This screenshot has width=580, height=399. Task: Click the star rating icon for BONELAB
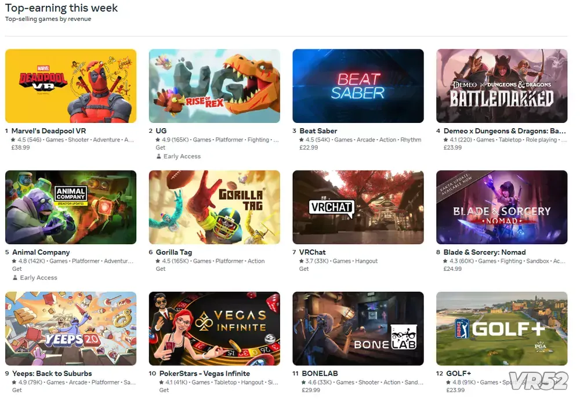click(304, 382)
